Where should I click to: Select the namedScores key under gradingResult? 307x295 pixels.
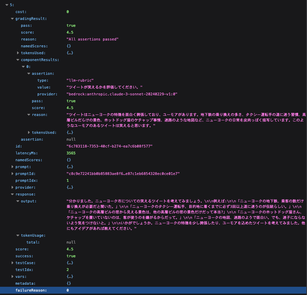tap(34, 46)
